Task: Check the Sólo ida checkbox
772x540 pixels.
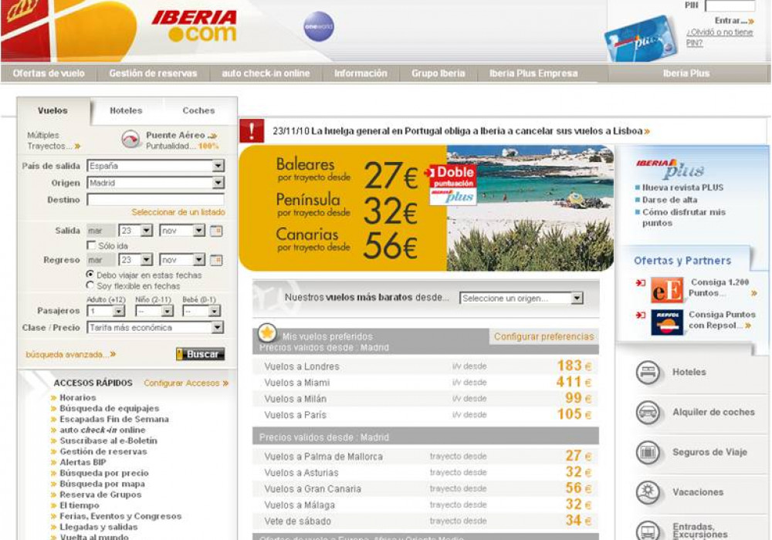Action: click(91, 245)
